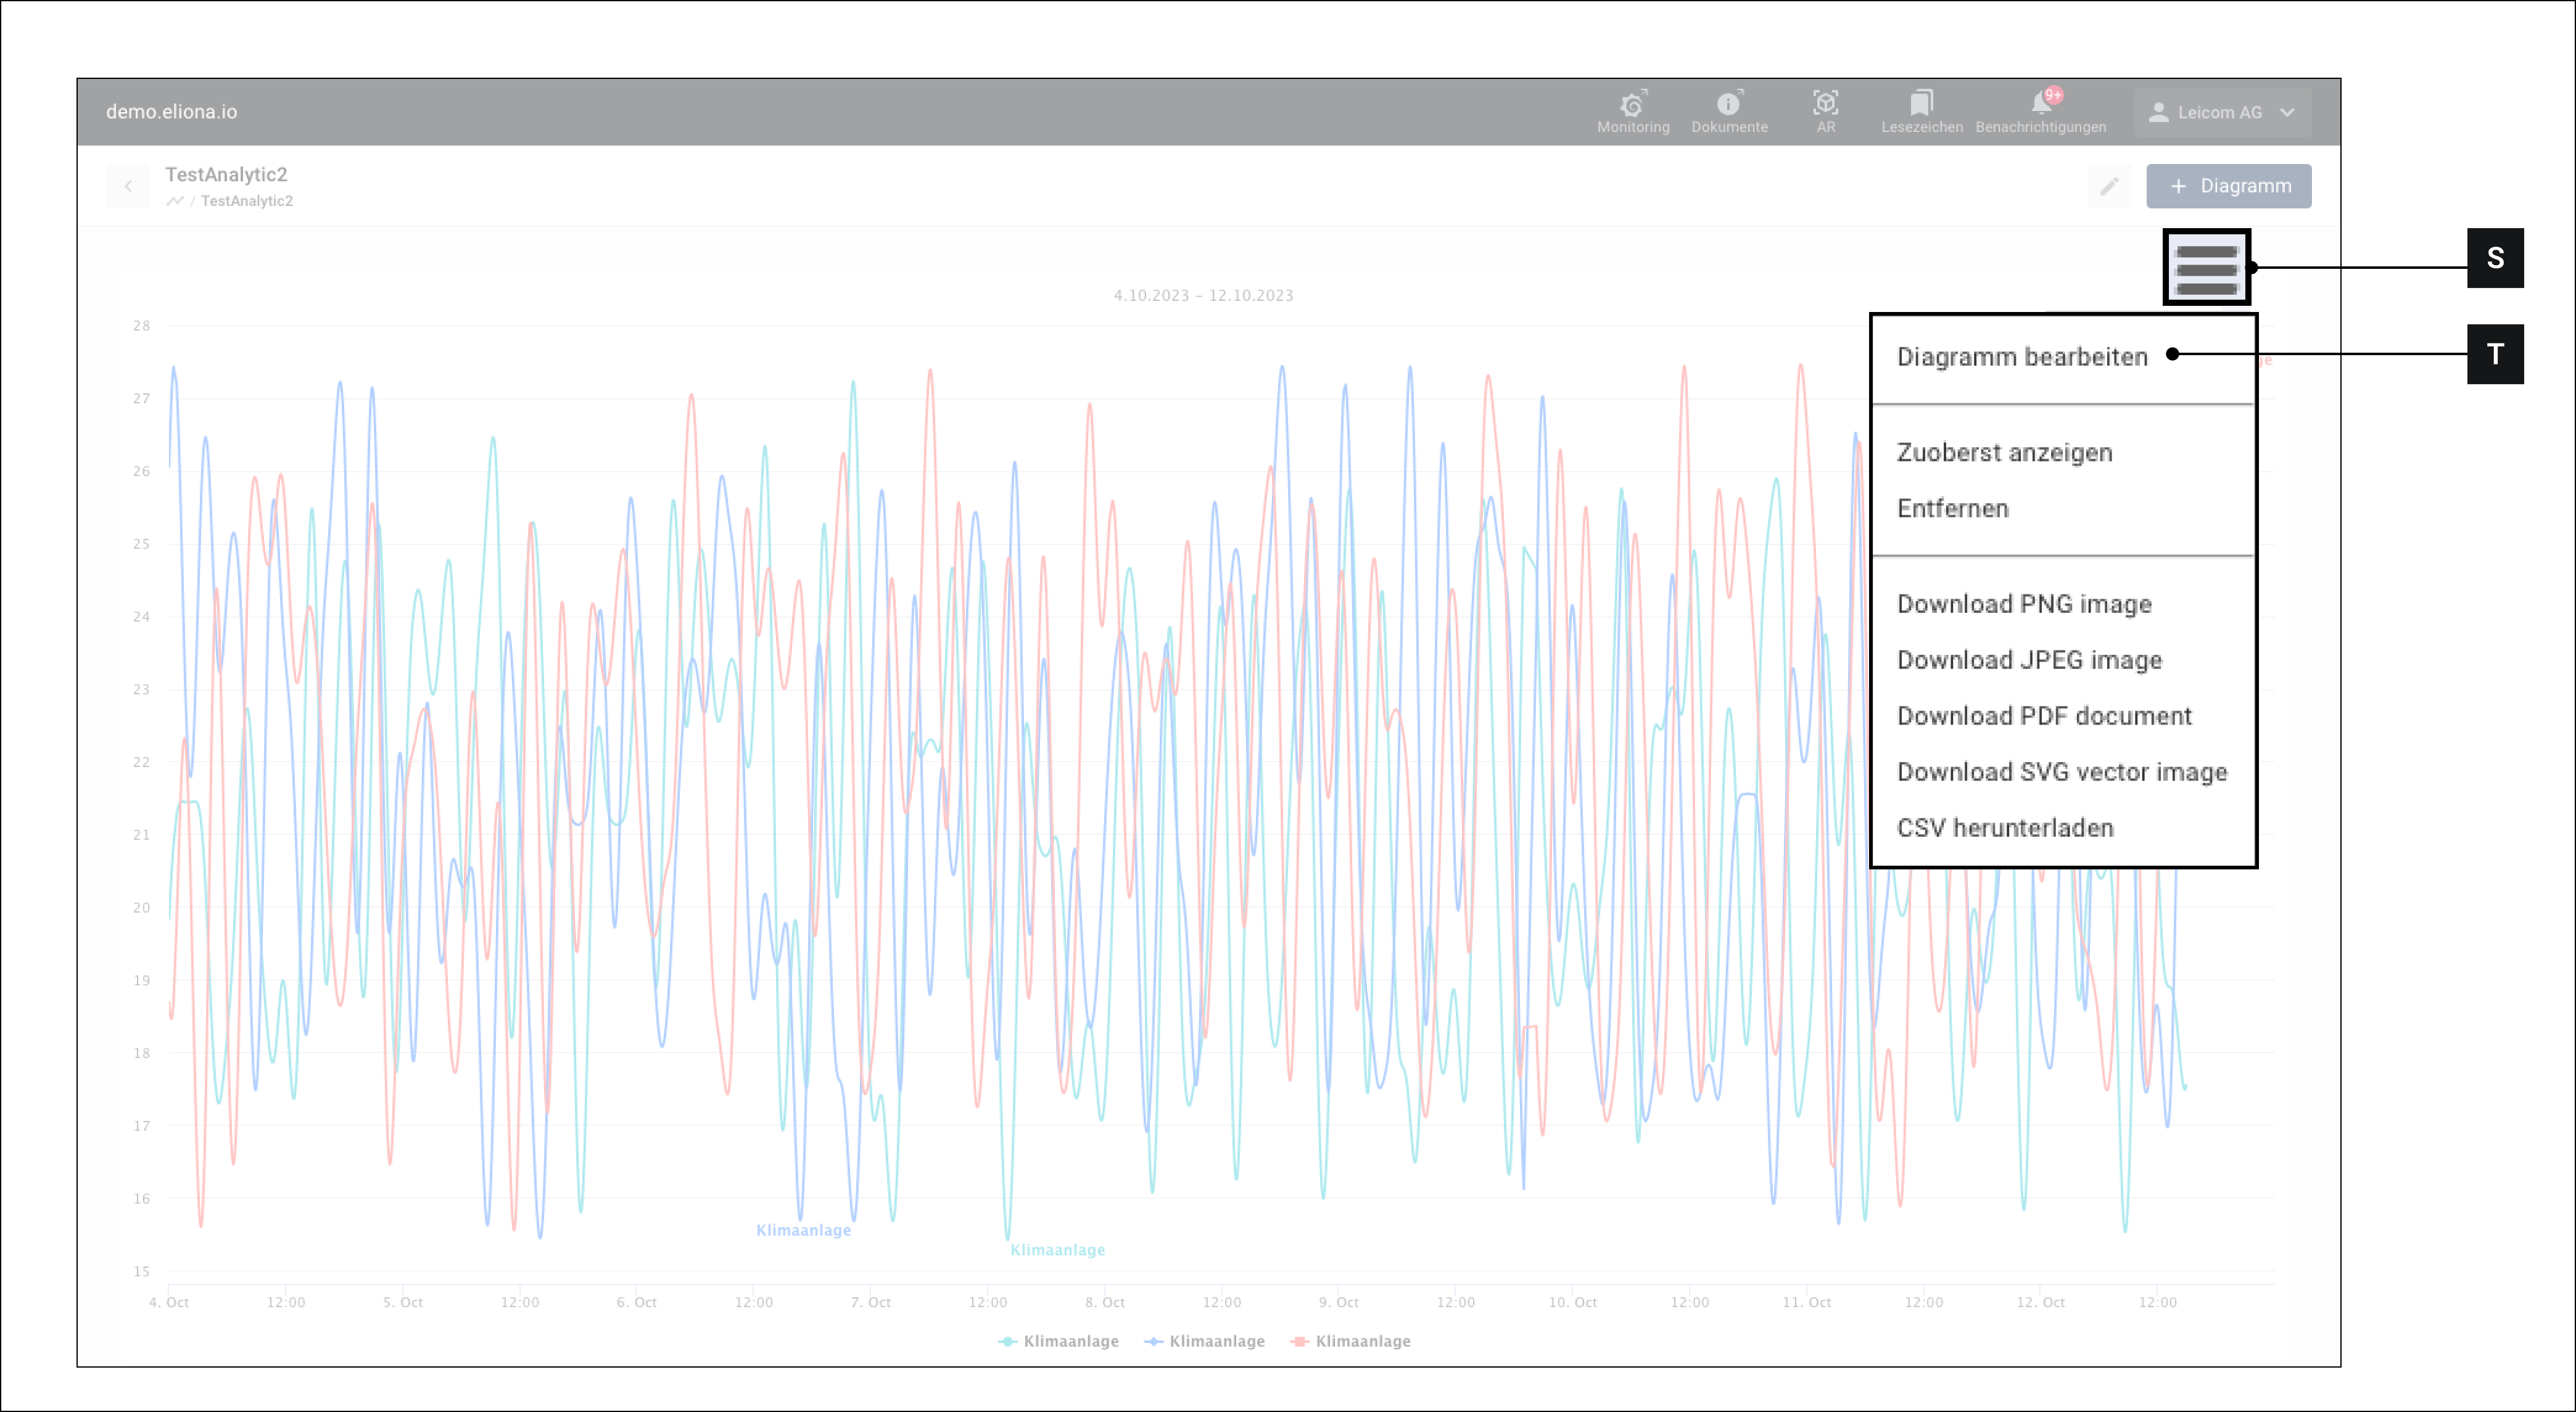Toggle the teal Klimaanlage legend series
The height and width of the screenshot is (1412, 2576).
[x=1059, y=1341]
